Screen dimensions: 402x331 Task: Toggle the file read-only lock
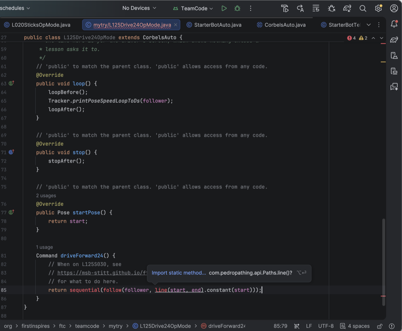380,326
